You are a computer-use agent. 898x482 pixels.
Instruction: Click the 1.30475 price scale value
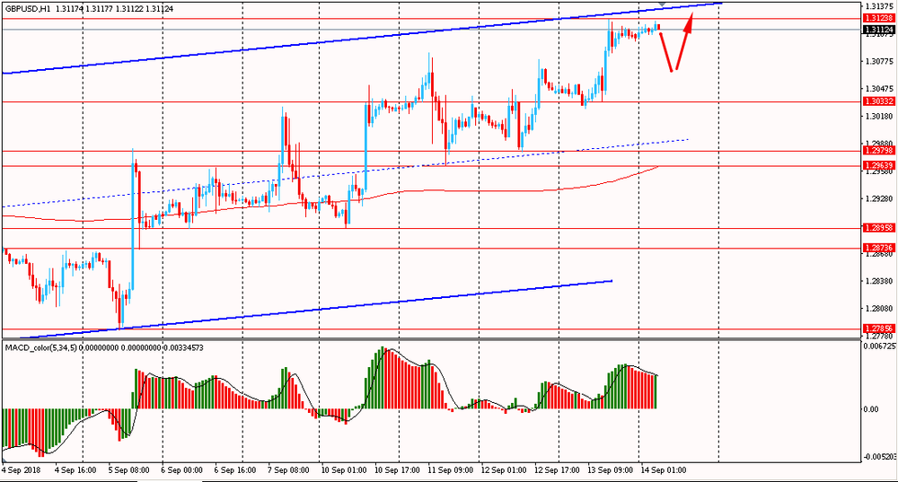coord(879,89)
